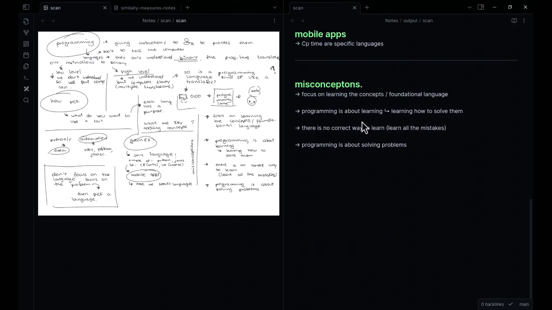Screen dimensions: 552x310
Task: Open search magnifier icon in sidebar
Action: pyautogui.click(x=26, y=100)
